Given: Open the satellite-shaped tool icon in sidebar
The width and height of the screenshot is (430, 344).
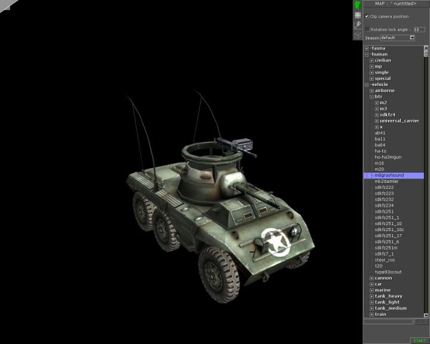Looking at the screenshot, I should point(357,24).
